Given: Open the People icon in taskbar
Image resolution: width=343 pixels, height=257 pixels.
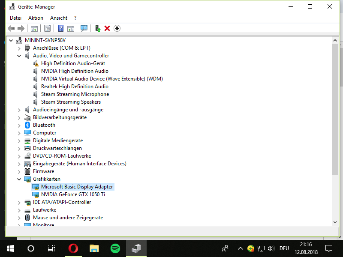Looking at the screenshot, I should 225,248.
